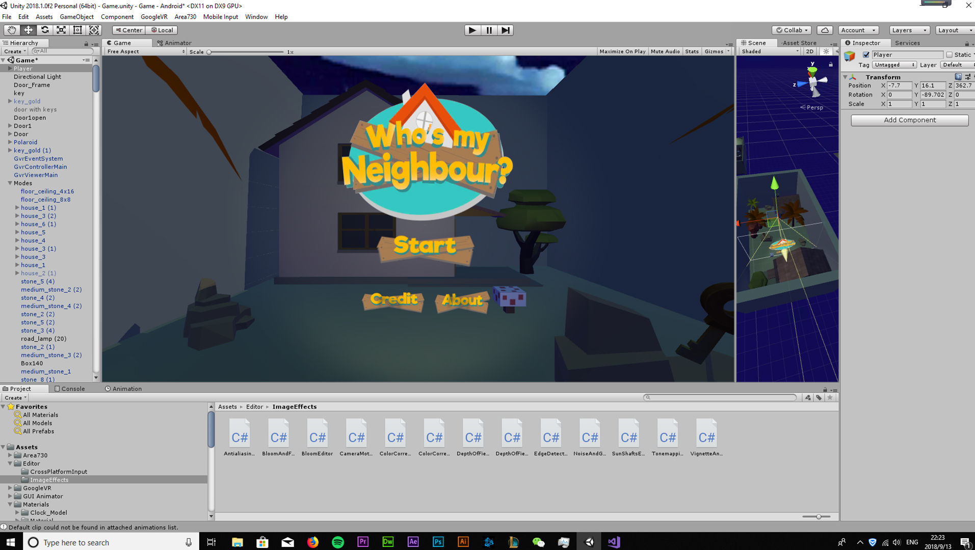
Task: Open the Layers dropdown
Action: [x=909, y=30]
